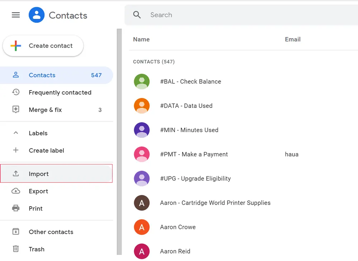Click the Aaron Reid avatar

142,251
